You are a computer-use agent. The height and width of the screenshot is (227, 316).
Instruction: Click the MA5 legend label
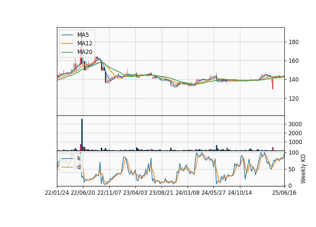(83, 35)
